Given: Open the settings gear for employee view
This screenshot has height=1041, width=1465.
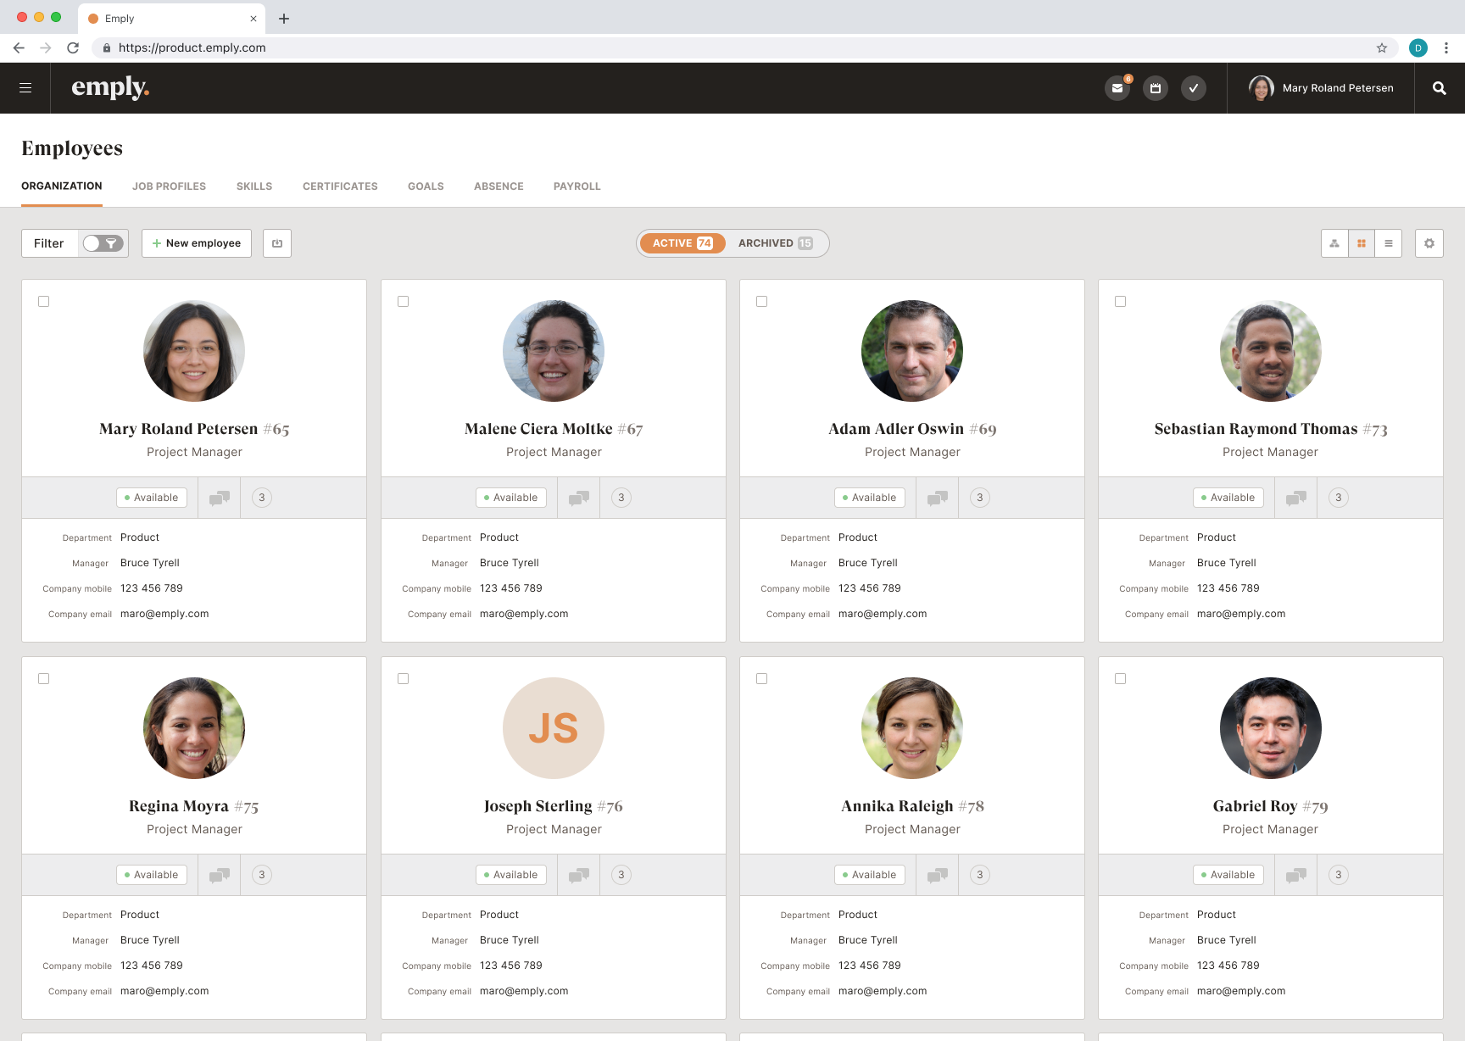Looking at the screenshot, I should click(1429, 243).
